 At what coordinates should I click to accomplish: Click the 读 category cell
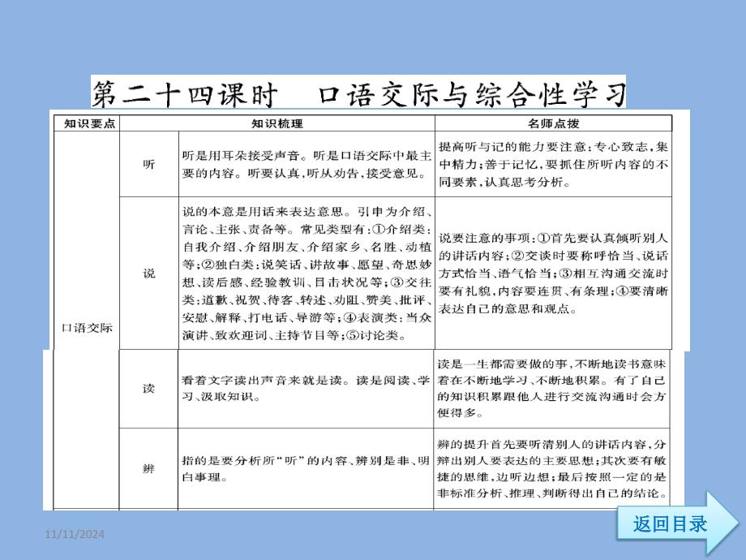(x=148, y=389)
